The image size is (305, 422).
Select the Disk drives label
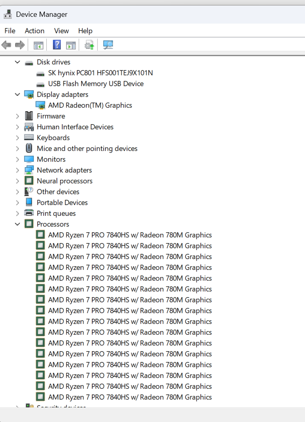coord(54,62)
